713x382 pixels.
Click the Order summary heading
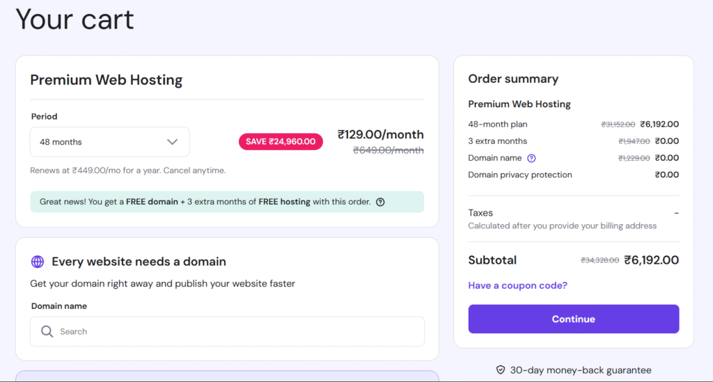click(x=513, y=79)
